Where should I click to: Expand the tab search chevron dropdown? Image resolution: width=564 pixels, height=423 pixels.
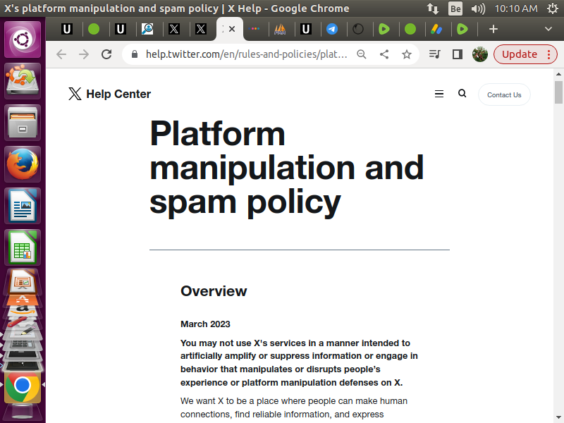pyautogui.click(x=548, y=29)
